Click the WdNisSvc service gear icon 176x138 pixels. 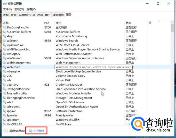point(4,67)
